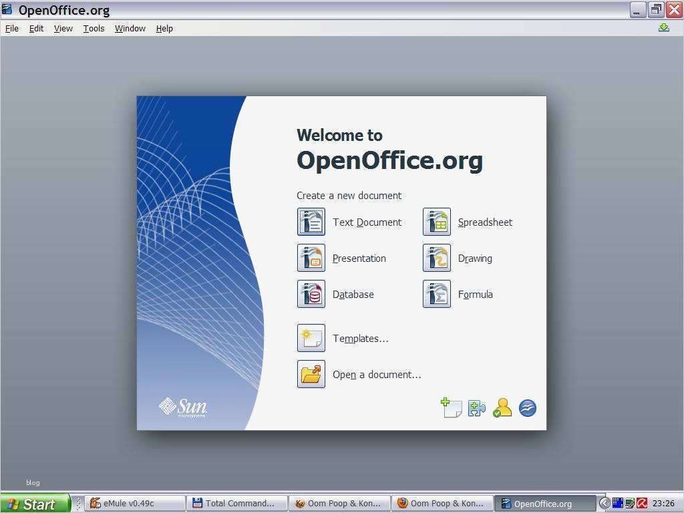Open the Extensions puzzle-piece icon

click(477, 407)
